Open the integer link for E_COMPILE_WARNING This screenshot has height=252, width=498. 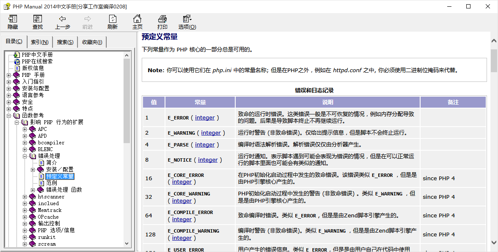182,238
